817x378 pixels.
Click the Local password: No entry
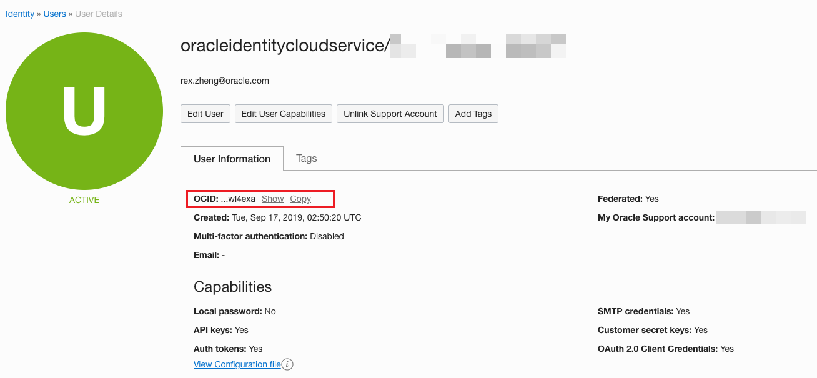pyautogui.click(x=235, y=311)
